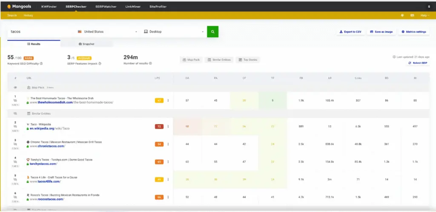Open the SiteProfiler tool
The image size is (436, 212).
click(158, 7)
